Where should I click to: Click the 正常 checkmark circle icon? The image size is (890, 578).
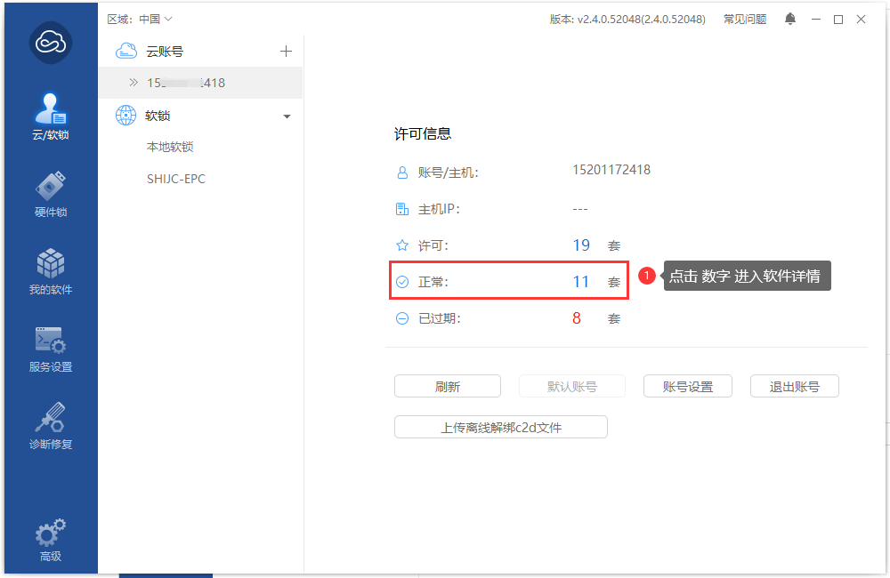(402, 282)
